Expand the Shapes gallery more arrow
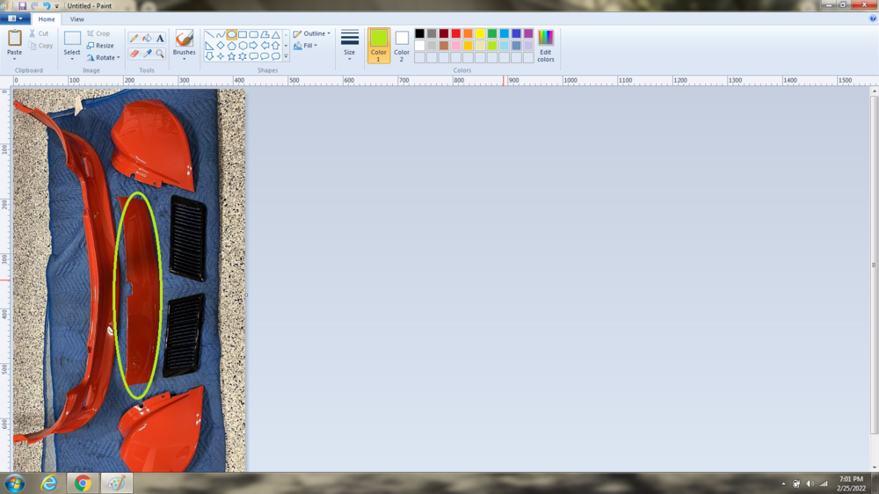 [x=286, y=56]
